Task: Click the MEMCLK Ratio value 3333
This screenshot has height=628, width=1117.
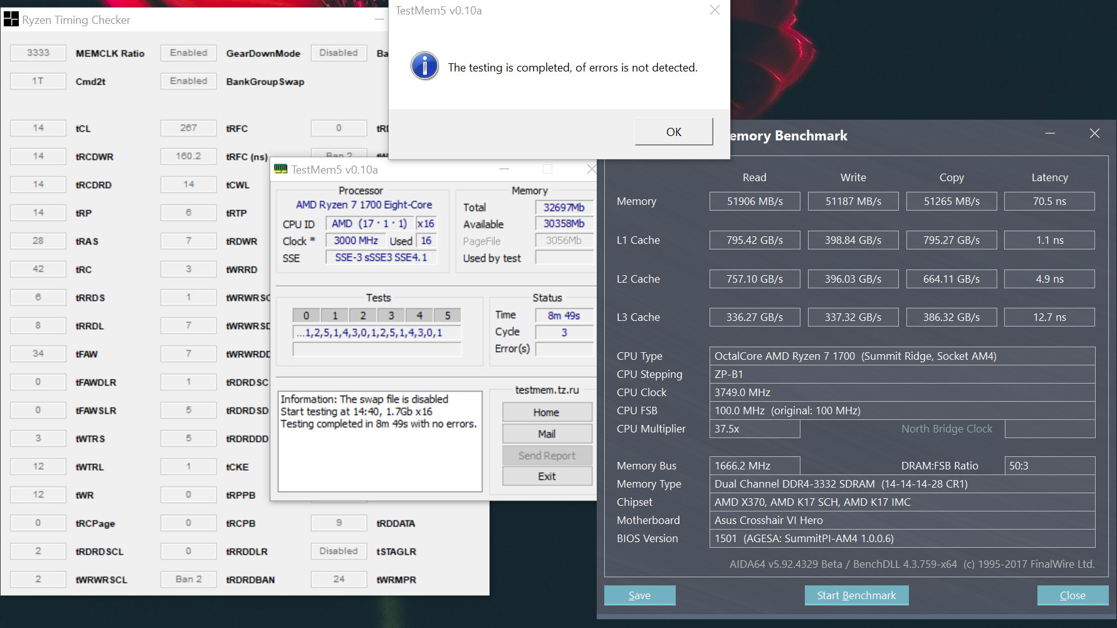Action: click(x=38, y=53)
